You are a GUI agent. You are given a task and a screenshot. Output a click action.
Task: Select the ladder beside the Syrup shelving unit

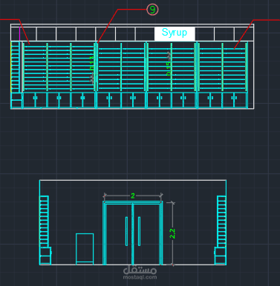coord(16,67)
